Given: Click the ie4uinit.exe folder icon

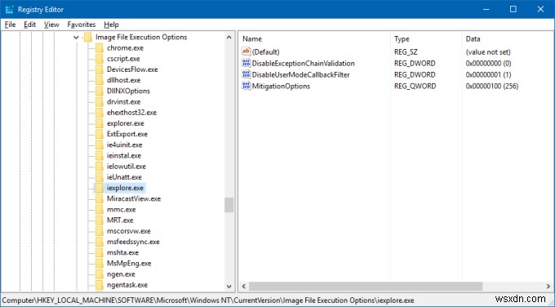Looking at the screenshot, I should (x=100, y=145).
